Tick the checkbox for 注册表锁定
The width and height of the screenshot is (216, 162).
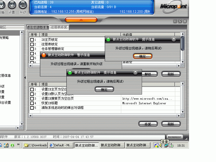[x=32, y=44]
